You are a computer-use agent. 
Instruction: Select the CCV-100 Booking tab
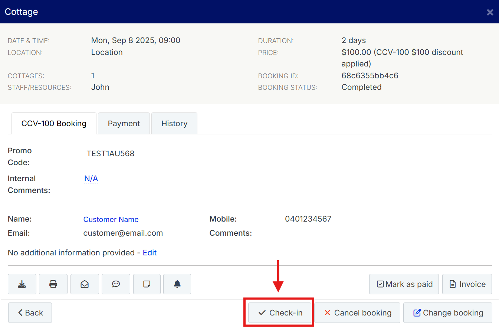(54, 124)
